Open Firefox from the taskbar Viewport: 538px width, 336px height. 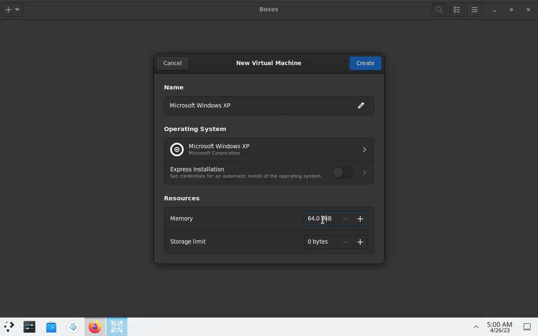point(95,327)
